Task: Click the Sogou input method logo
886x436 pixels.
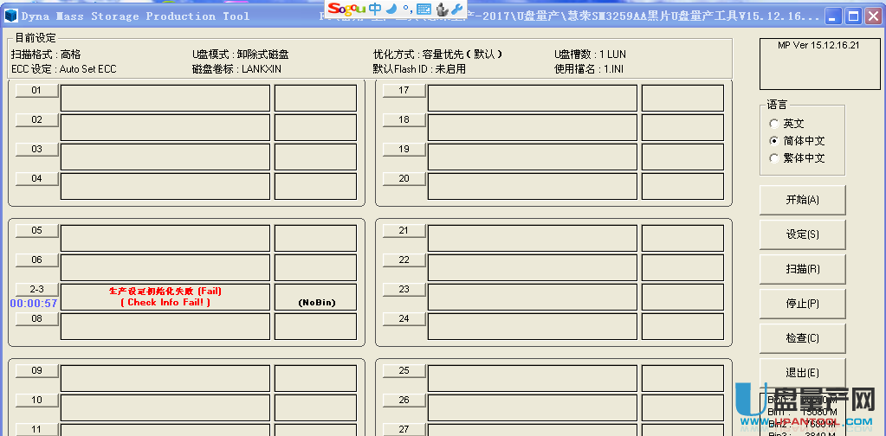Action: [346, 9]
